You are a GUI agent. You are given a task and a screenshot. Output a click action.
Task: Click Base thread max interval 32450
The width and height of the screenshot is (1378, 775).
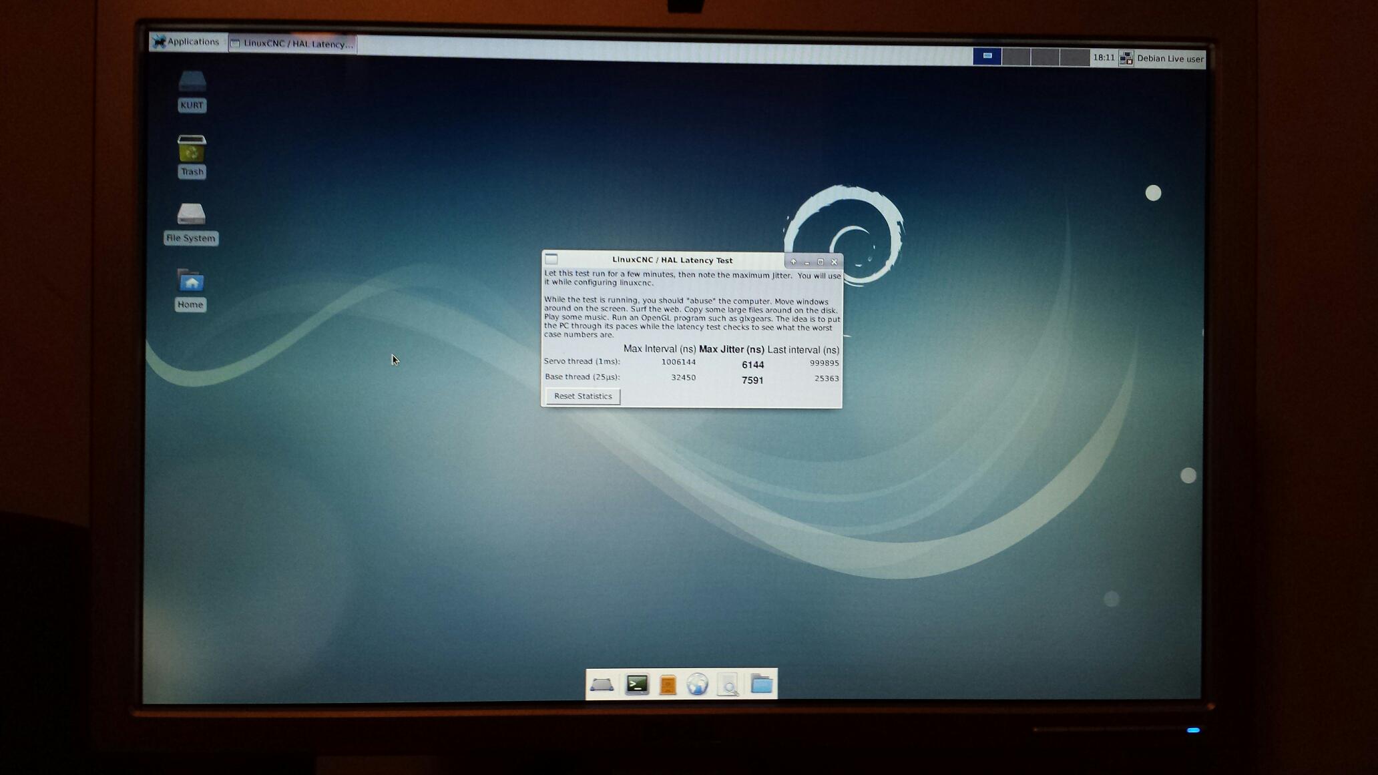pyautogui.click(x=683, y=378)
